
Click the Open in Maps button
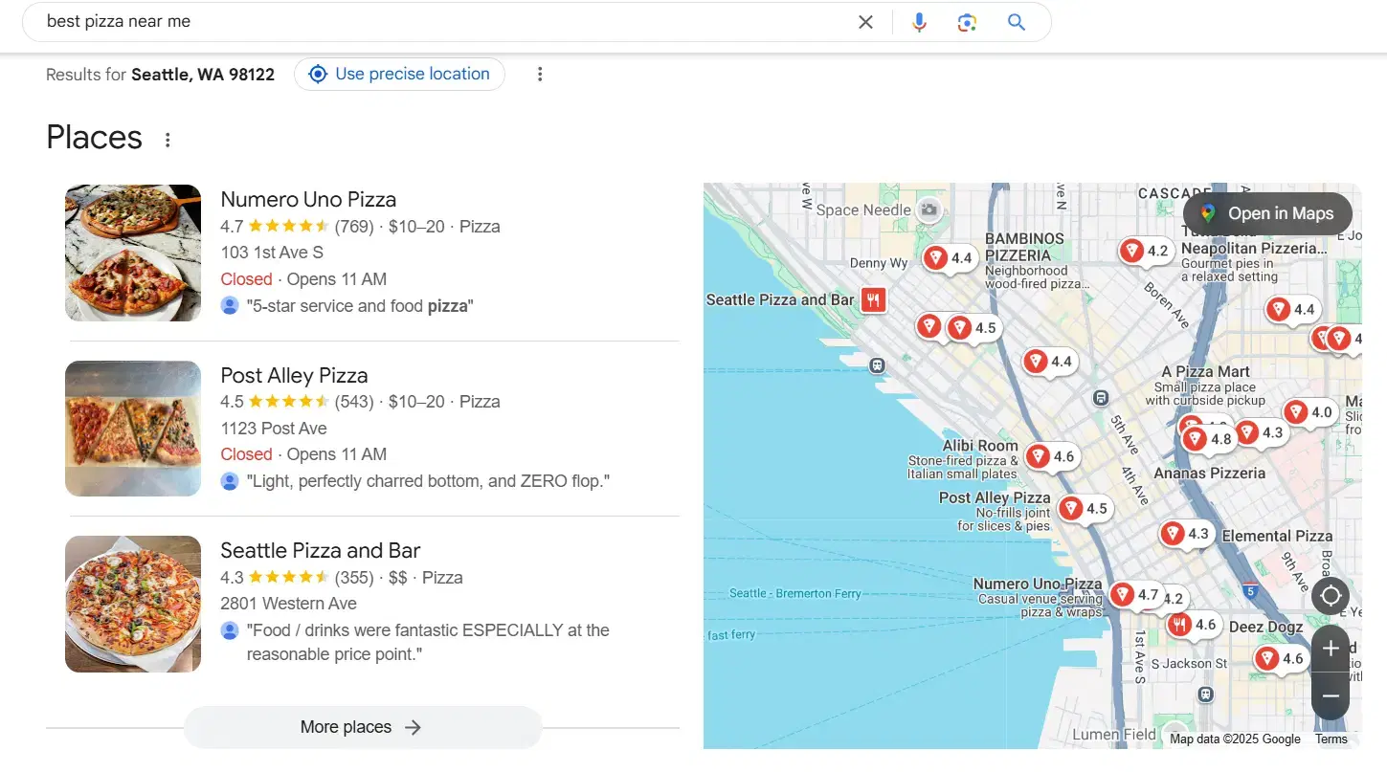(1267, 213)
